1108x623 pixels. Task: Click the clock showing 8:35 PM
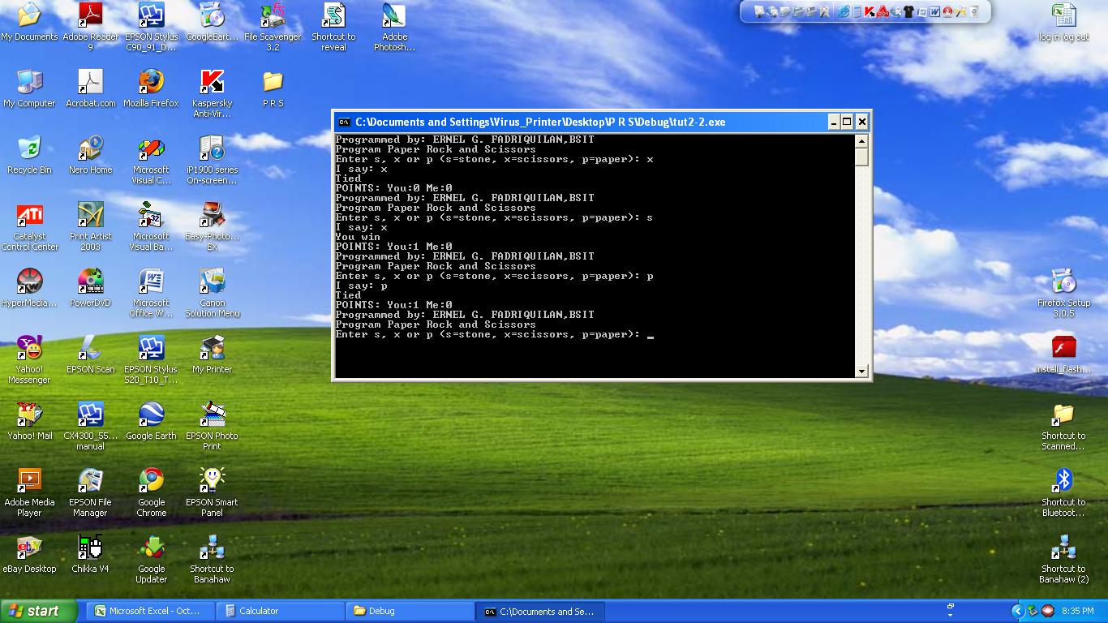pos(1077,611)
